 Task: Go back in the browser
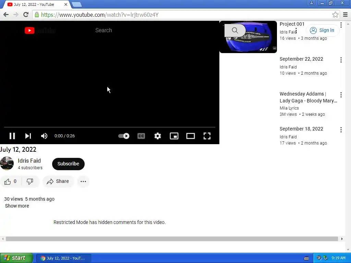click(6, 15)
